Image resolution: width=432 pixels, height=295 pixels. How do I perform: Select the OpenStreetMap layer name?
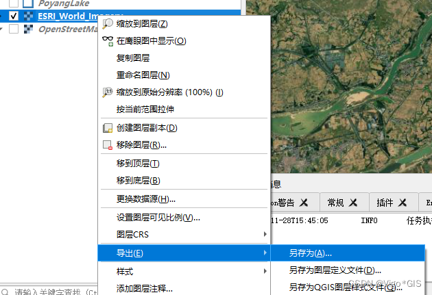click(x=68, y=29)
